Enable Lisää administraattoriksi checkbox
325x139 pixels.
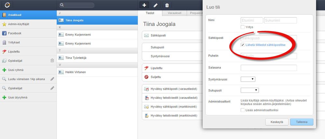coord(242,110)
